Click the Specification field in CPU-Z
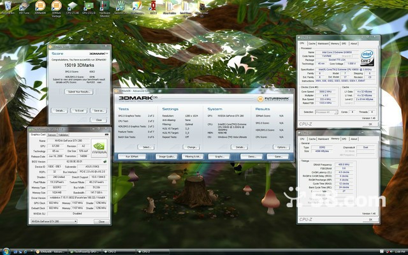 point(346,69)
